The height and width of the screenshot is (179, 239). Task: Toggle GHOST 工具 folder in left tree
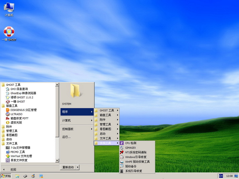coord(11,85)
